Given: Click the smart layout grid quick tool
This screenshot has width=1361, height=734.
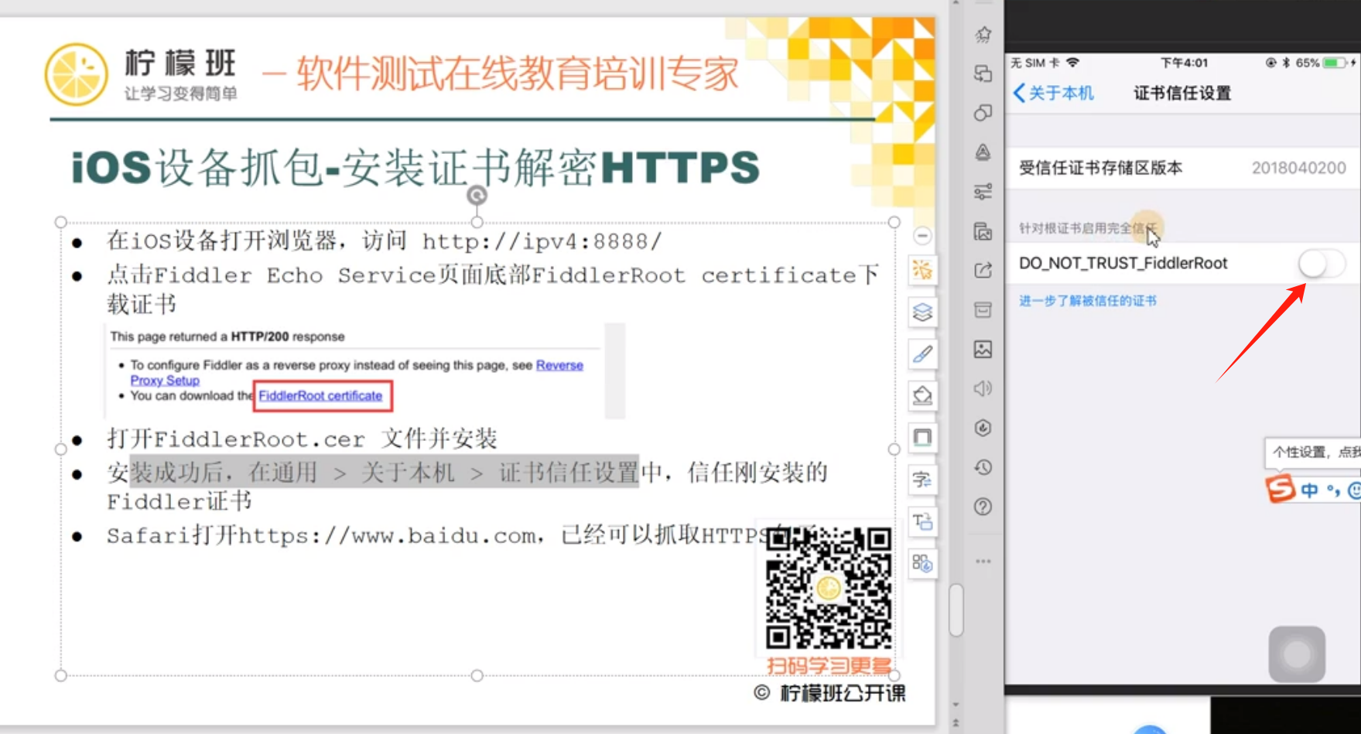Looking at the screenshot, I should pyautogui.click(x=922, y=563).
